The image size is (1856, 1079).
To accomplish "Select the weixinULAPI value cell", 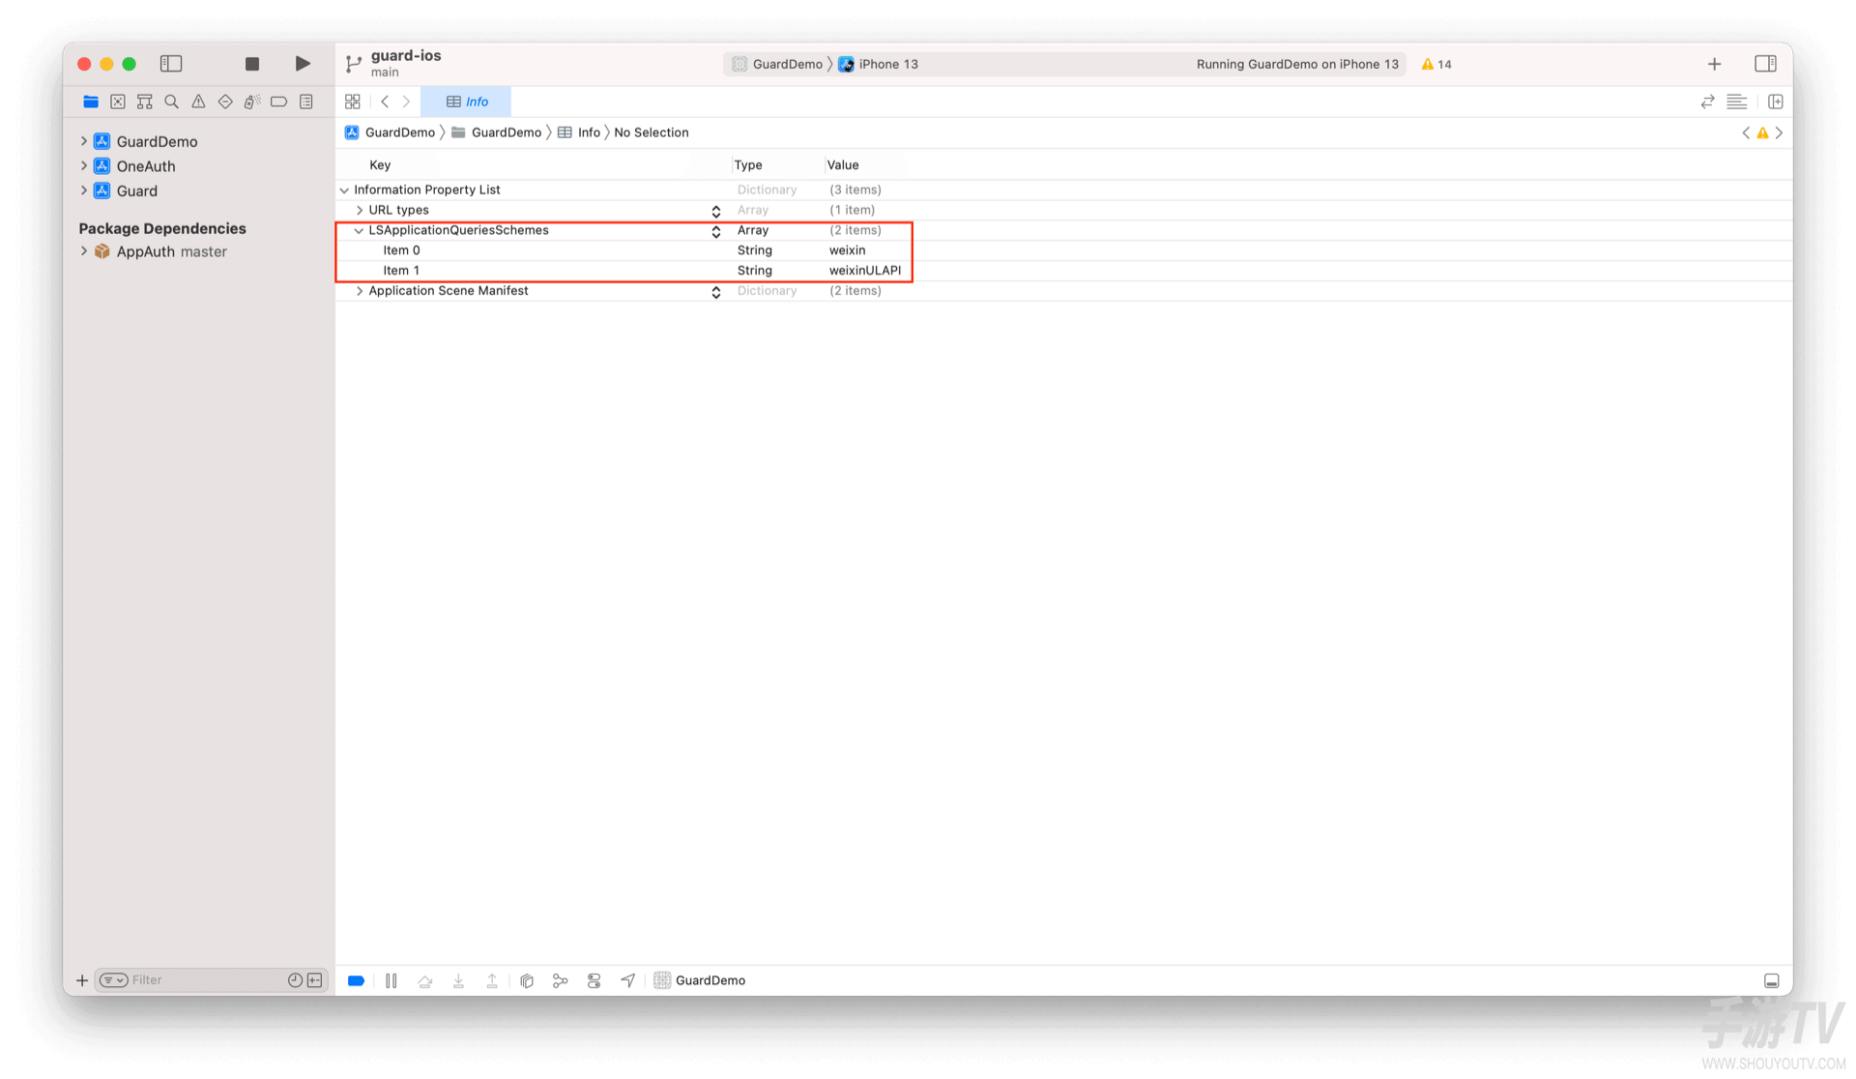I will (865, 271).
